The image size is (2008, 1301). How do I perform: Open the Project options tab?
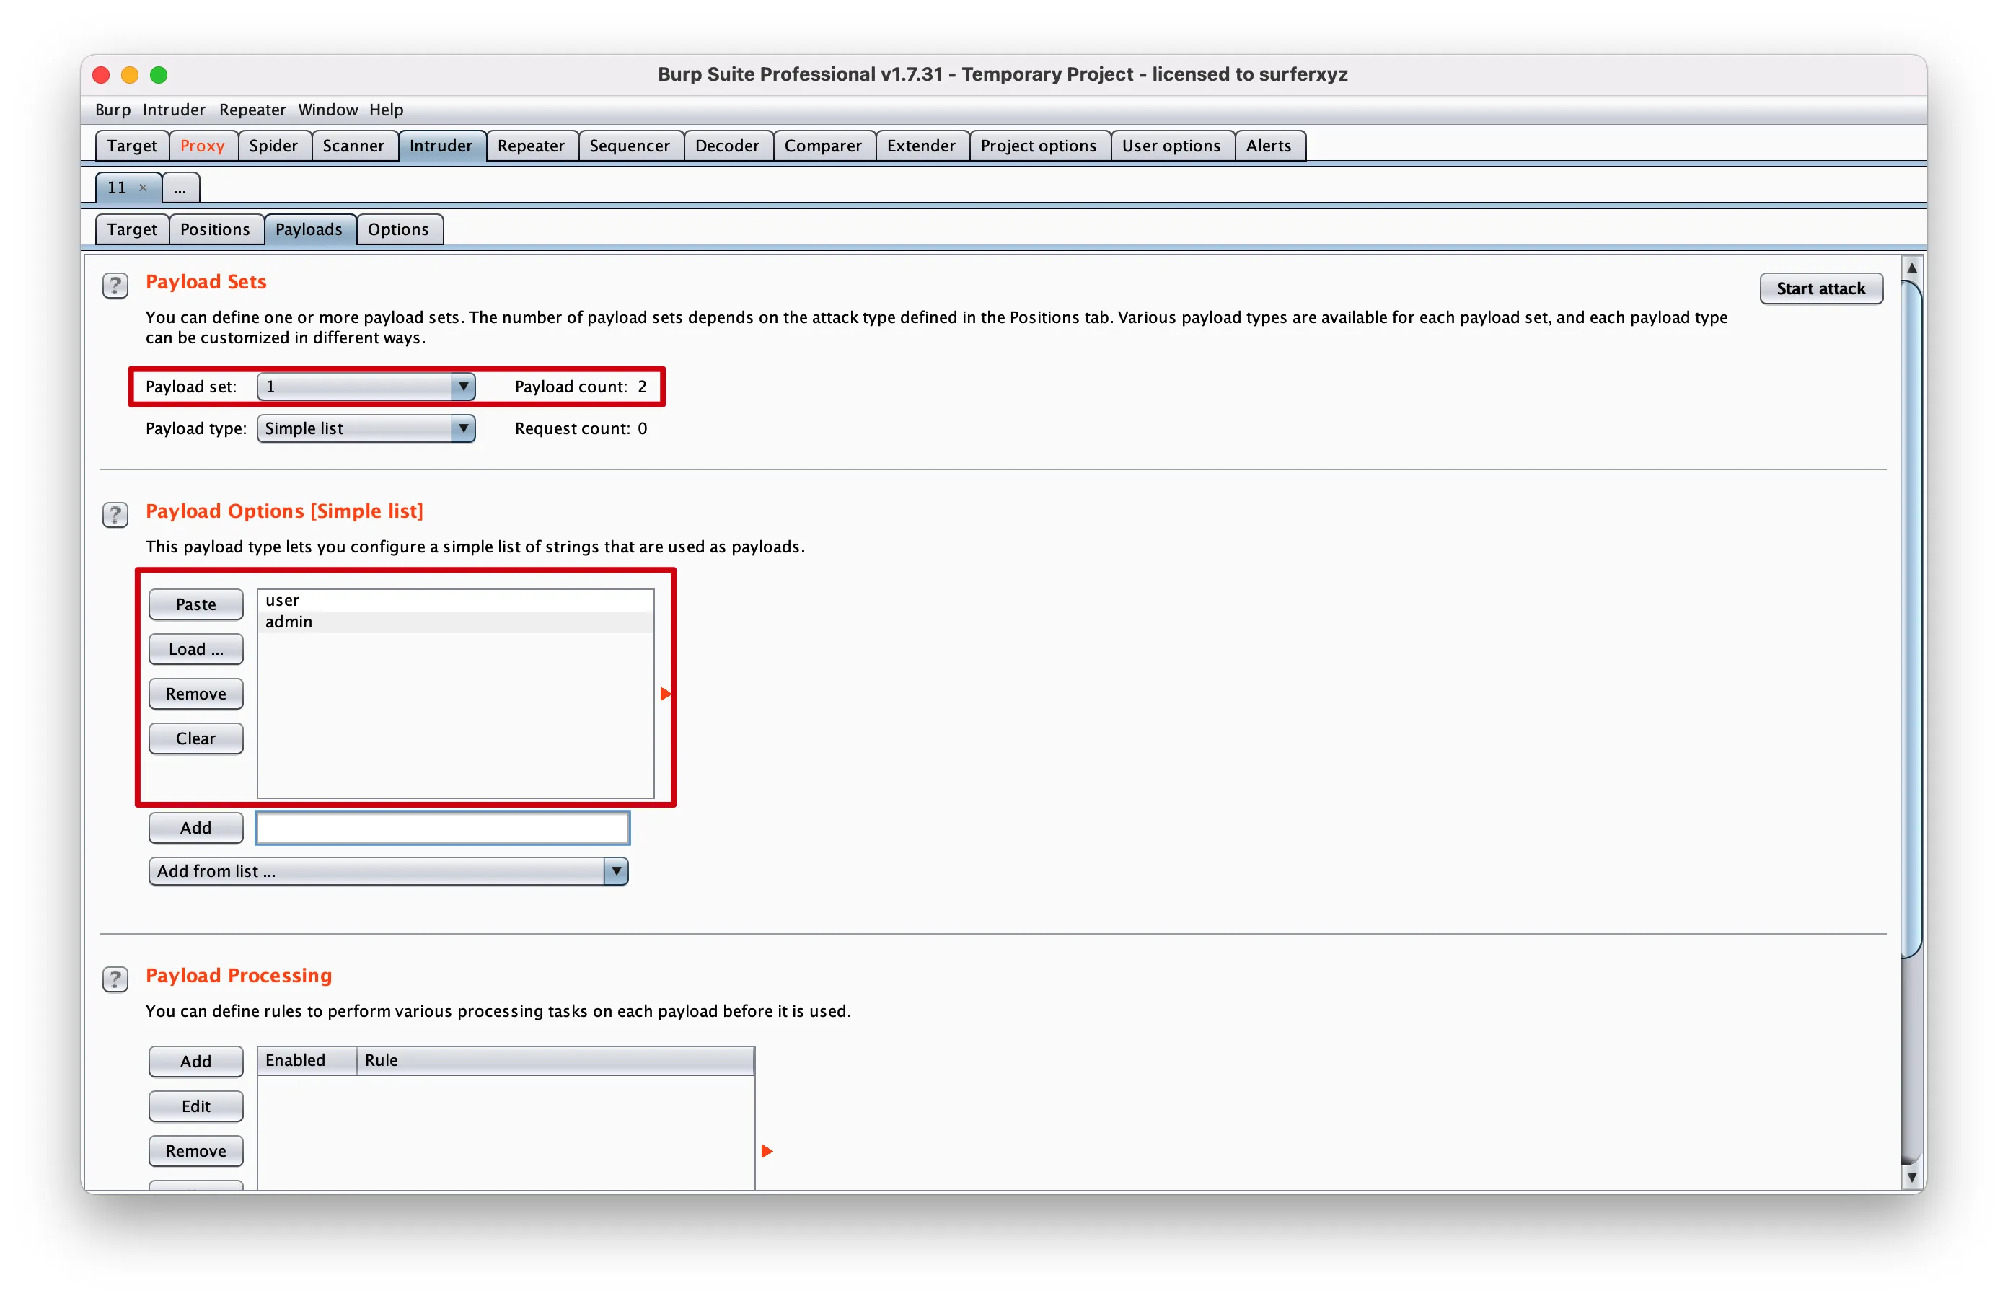[x=1039, y=146]
